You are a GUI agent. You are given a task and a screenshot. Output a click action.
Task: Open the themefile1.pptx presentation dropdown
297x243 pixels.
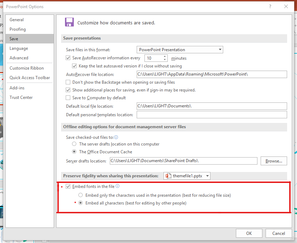[x=187, y=176]
